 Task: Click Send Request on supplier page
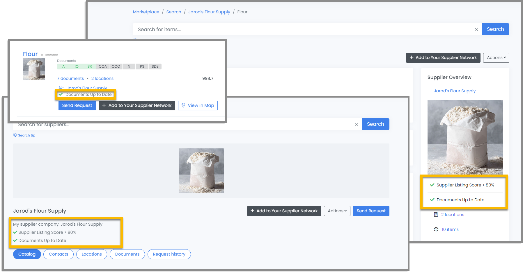[x=371, y=211]
